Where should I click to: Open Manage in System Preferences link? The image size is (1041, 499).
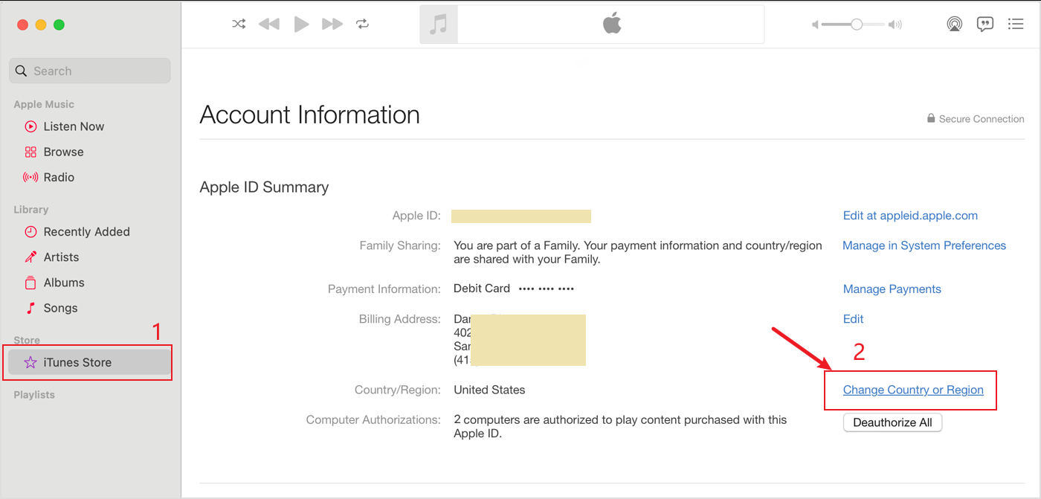(x=924, y=245)
